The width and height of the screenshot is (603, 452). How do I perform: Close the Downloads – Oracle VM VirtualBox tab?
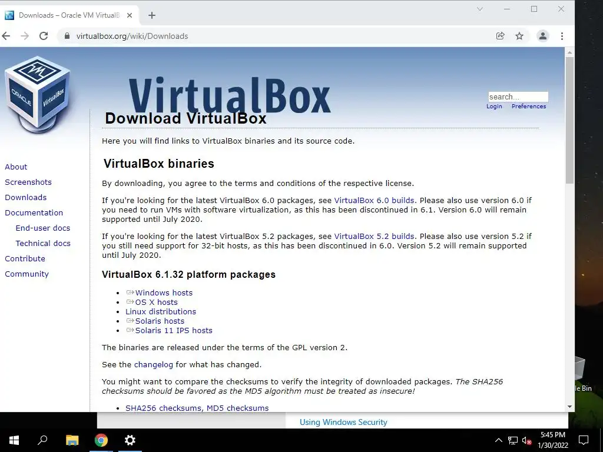130,15
